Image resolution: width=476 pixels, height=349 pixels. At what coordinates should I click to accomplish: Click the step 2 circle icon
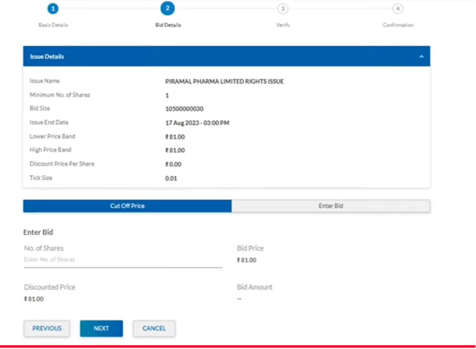(x=167, y=8)
